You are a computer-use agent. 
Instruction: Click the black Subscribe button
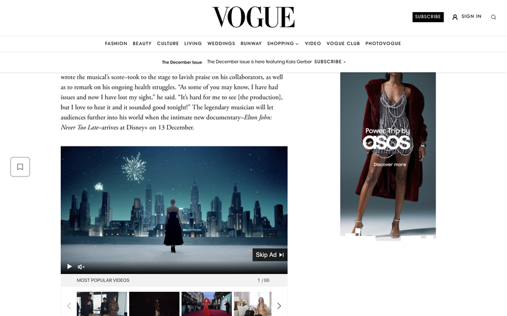(x=428, y=17)
